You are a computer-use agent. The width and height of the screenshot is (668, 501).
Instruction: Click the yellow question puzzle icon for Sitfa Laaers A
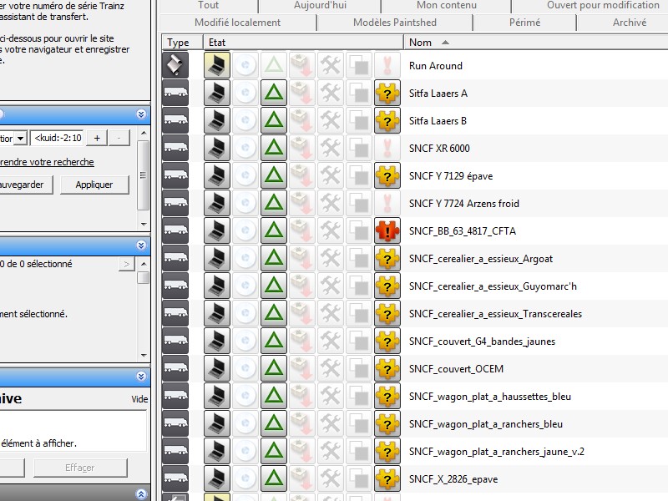[387, 93]
